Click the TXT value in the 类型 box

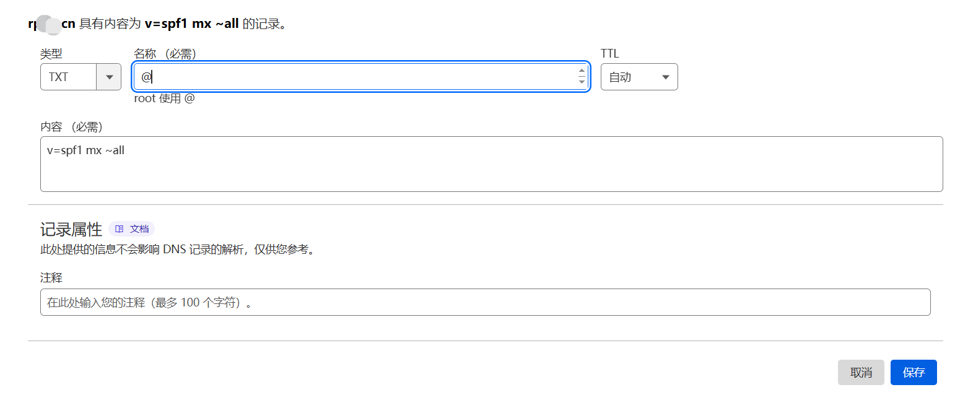tap(58, 77)
